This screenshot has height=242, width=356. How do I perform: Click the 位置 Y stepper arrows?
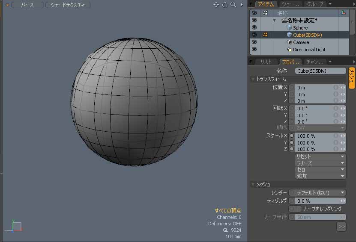(343, 94)
